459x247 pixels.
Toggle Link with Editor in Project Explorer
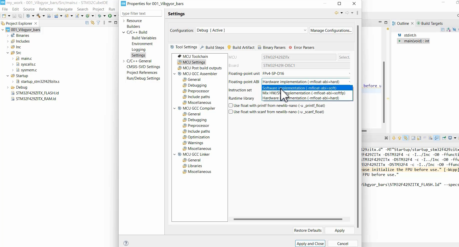pos(93,23)
